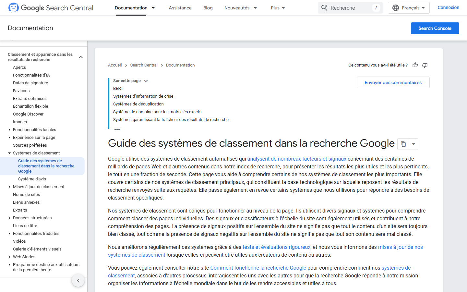
Task: Open Noms de sites in sidebar
Action: (26, 195)
